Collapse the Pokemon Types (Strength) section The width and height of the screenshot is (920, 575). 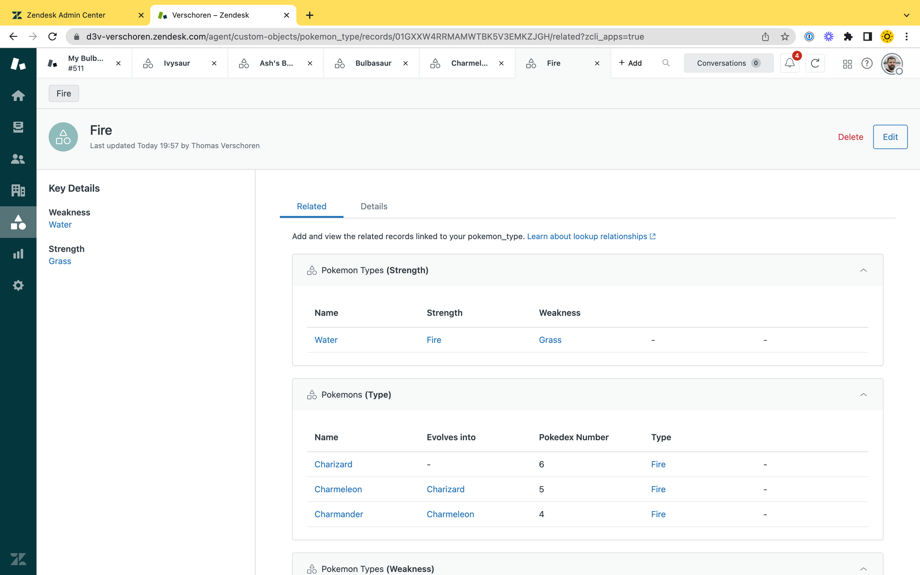coord(863,270)
